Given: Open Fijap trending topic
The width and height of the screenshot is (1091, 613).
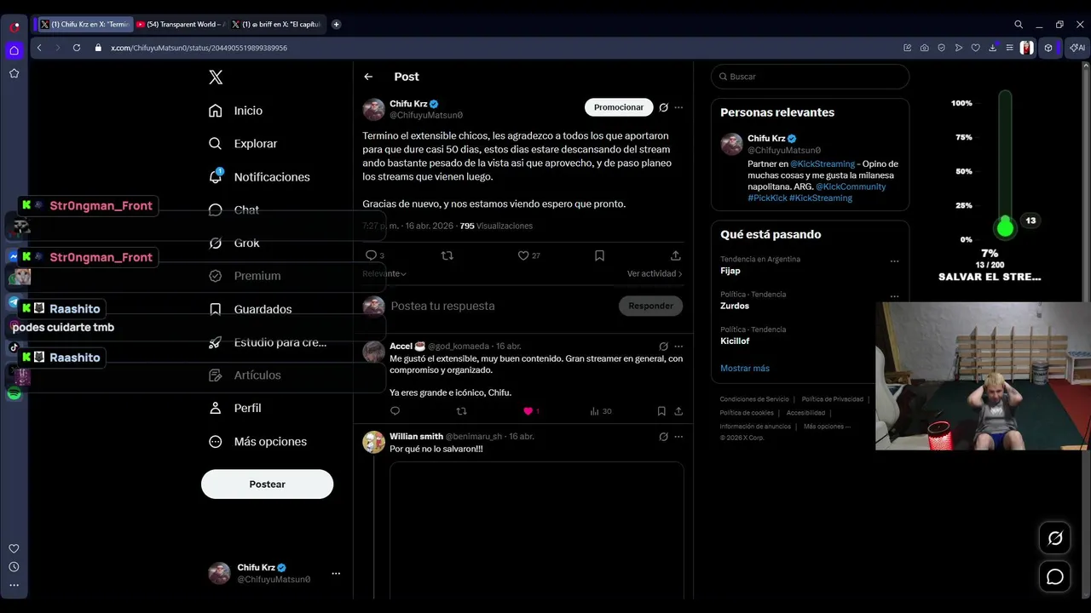Looking at the screenshot, I should [x=730, y=271].
